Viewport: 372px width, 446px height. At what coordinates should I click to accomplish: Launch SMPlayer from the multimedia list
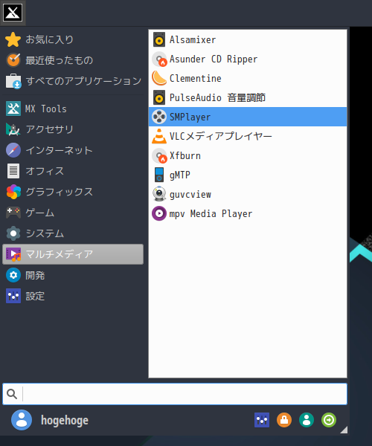[x=248, y=117]
